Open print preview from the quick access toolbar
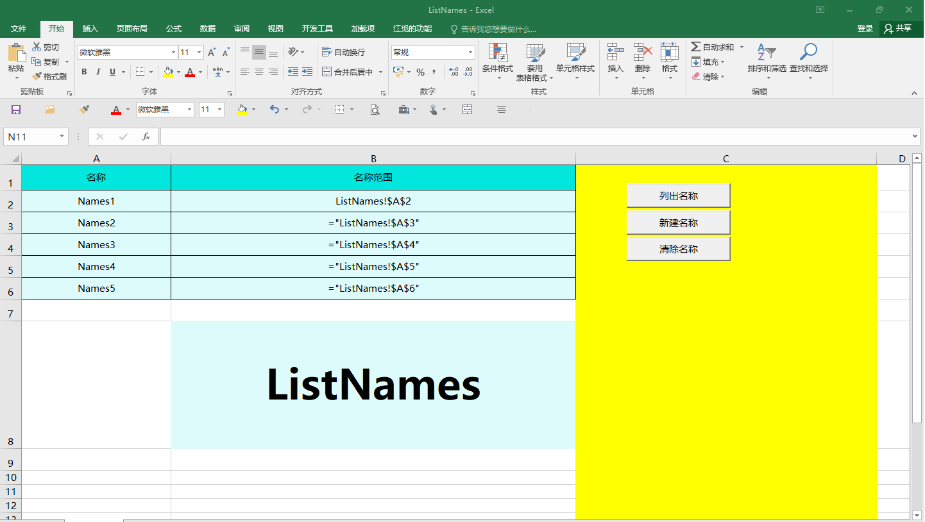This screenshot has width=925, height=522. click(x=375, y=110)
